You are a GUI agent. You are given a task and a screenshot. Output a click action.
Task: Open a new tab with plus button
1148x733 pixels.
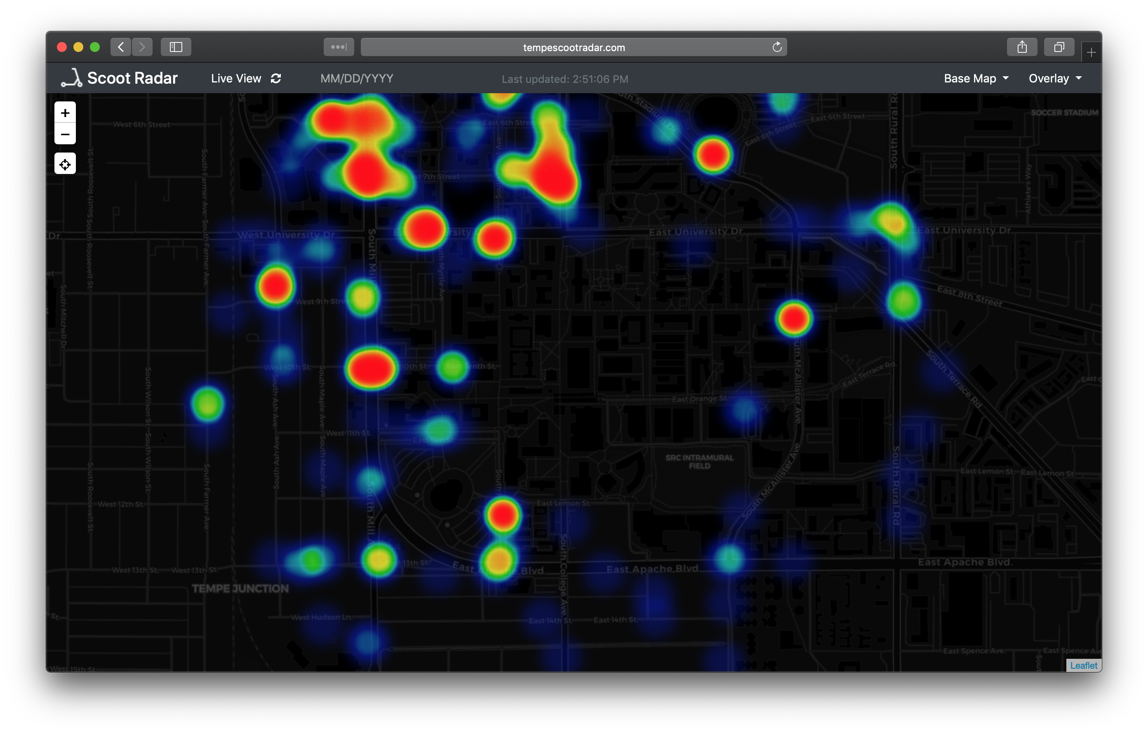tap(1091, 52)
